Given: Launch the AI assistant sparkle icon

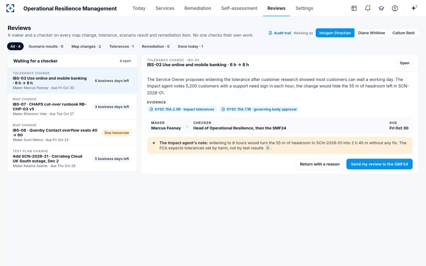Looking at the screenshot, I should [x=414, y=8].
